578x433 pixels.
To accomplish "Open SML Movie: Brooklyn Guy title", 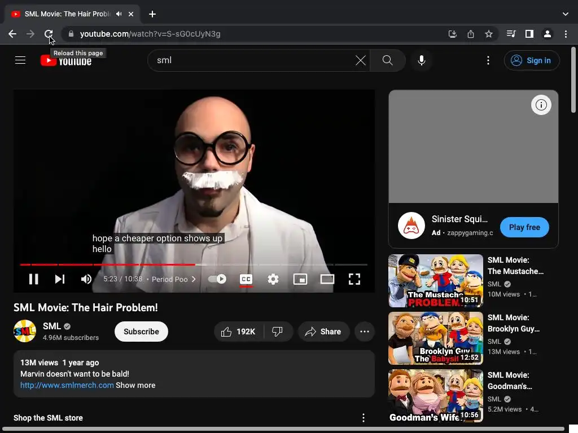I will click(514, 323).
